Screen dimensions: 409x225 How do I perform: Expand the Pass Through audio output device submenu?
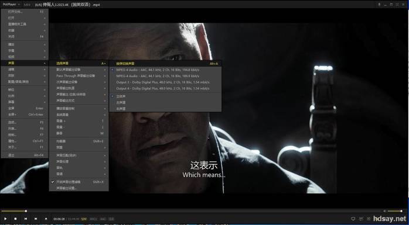coord(79,76)
